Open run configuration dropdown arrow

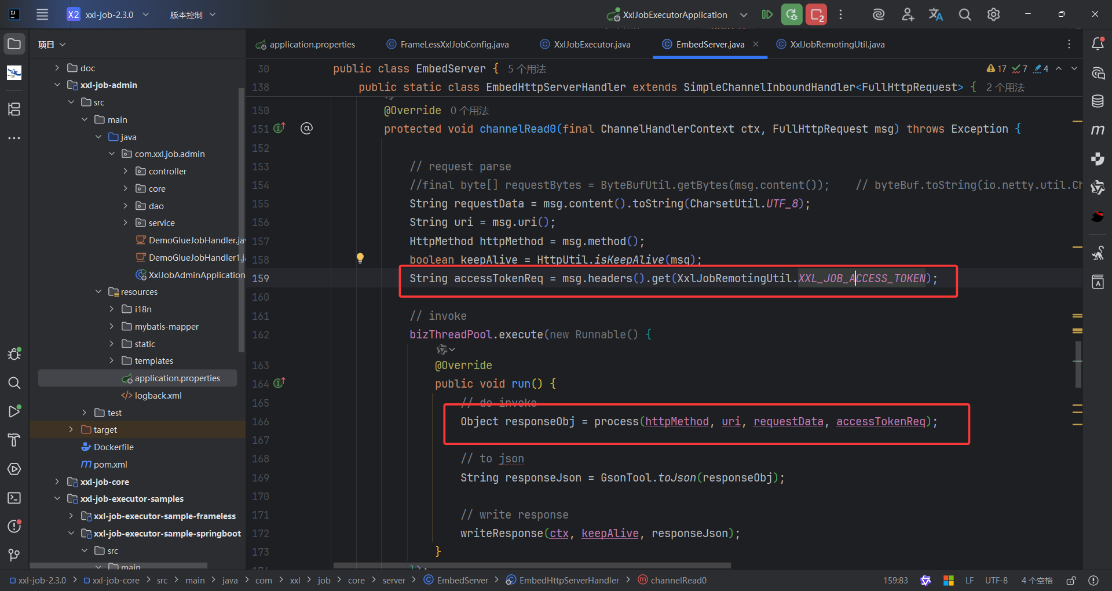click(744, 14)
